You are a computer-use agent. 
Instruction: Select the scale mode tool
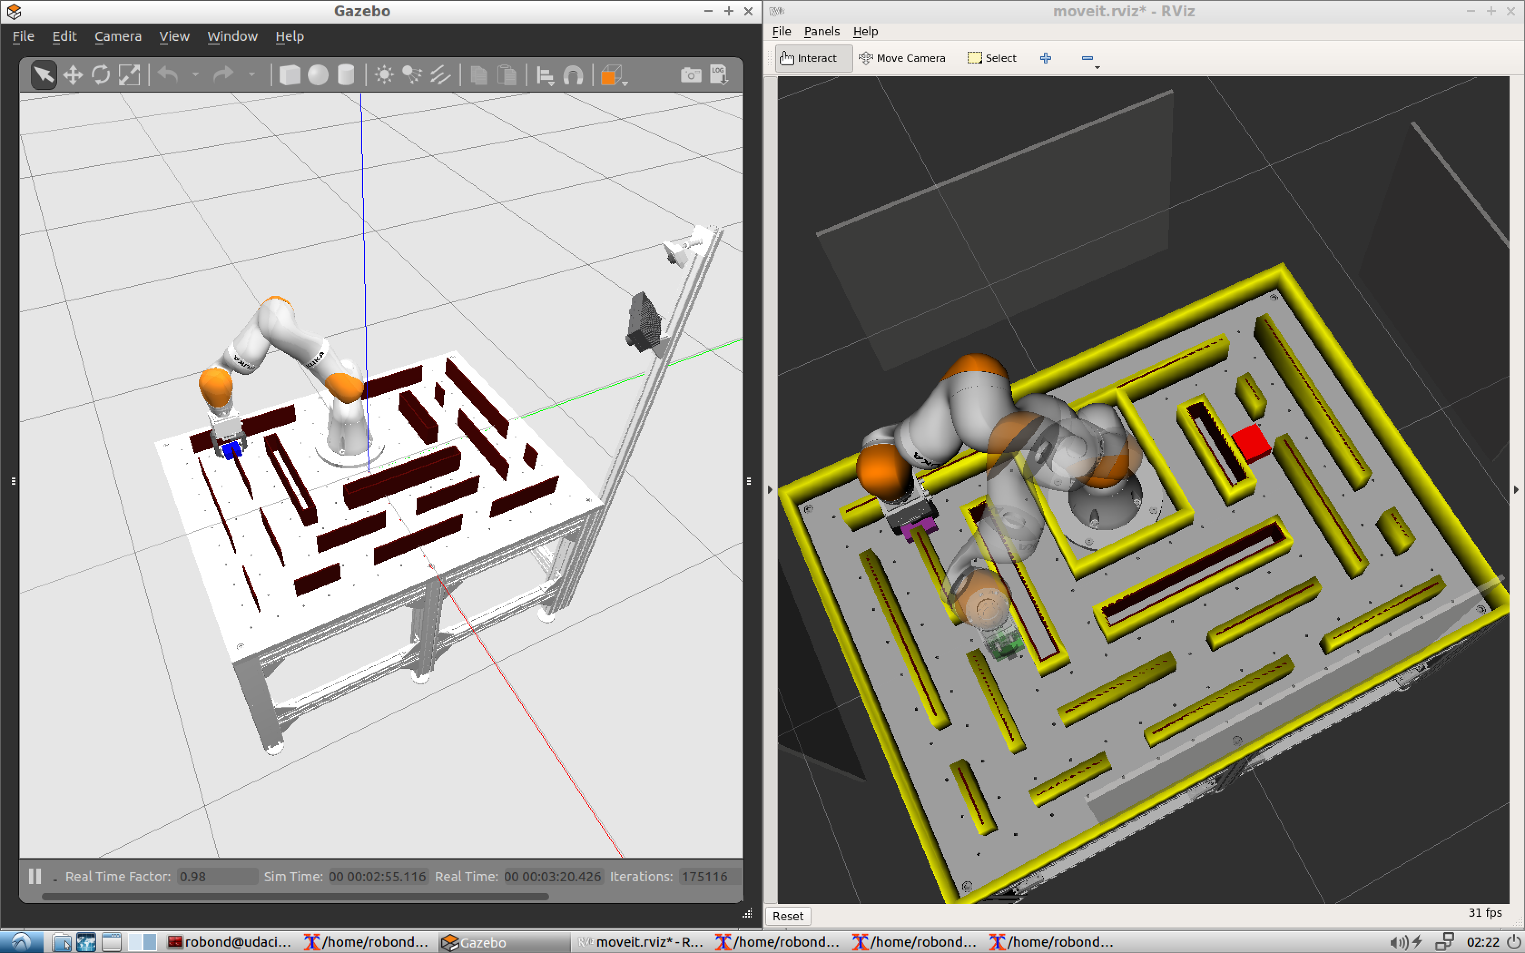[x=129, y=76]
